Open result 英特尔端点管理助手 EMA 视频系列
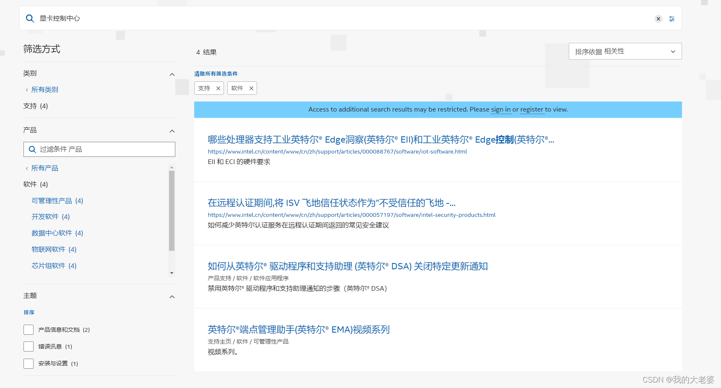The height and width of the screenshot is (388, 721). (299, 330)
